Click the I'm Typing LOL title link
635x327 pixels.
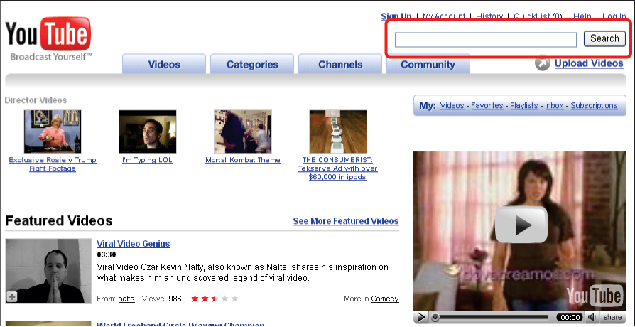[148, 160]
